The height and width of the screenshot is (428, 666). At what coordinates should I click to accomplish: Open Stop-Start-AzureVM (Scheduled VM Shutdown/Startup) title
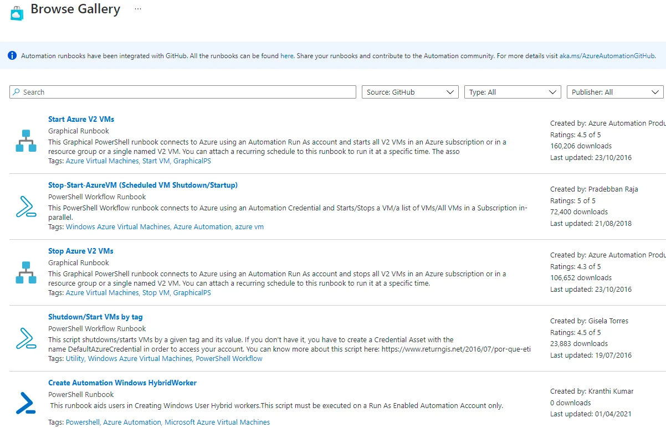pyautogui.click(x=142, y=185)
